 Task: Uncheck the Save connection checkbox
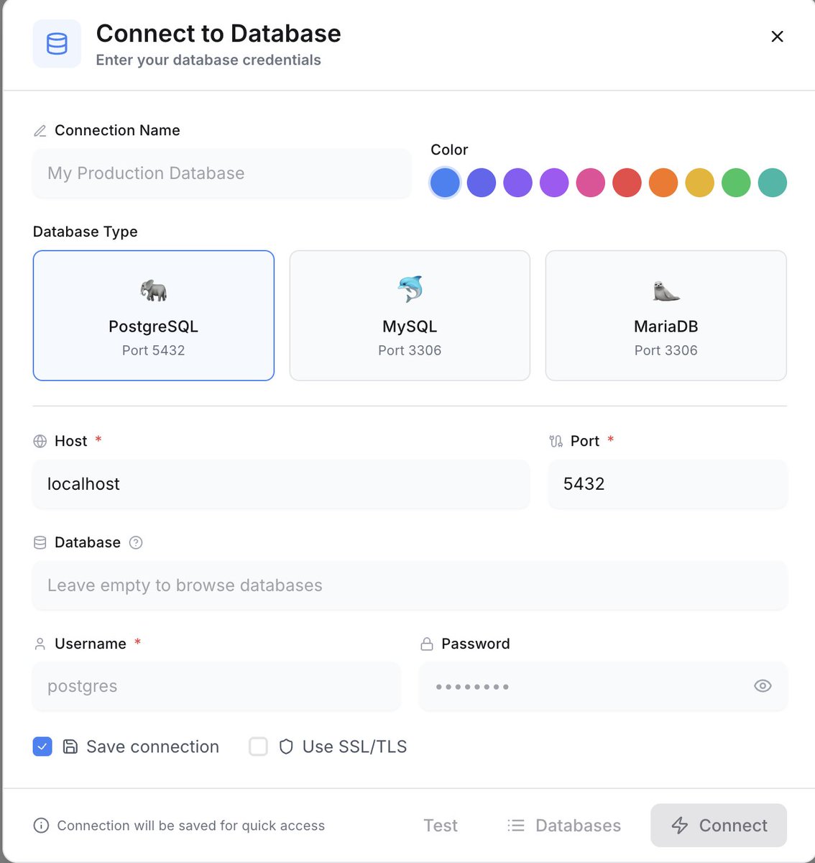click(42, 746)
